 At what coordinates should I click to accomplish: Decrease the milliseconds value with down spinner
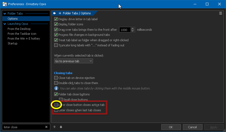click(x=132, y=31)
